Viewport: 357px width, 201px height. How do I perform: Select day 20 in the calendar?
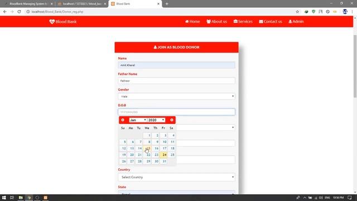tap(131, 155)
